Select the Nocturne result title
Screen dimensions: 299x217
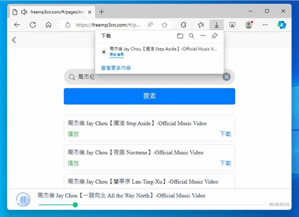(135, 152)
